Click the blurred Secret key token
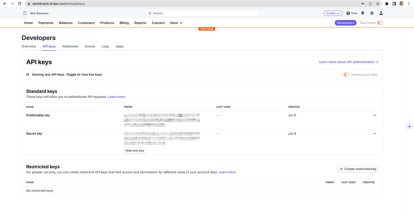This screenshot has height=216, width=414. tap(162, 138)
